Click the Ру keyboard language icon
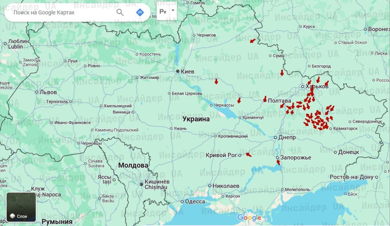This screenshot has width=390, height=226. [163, 11]
